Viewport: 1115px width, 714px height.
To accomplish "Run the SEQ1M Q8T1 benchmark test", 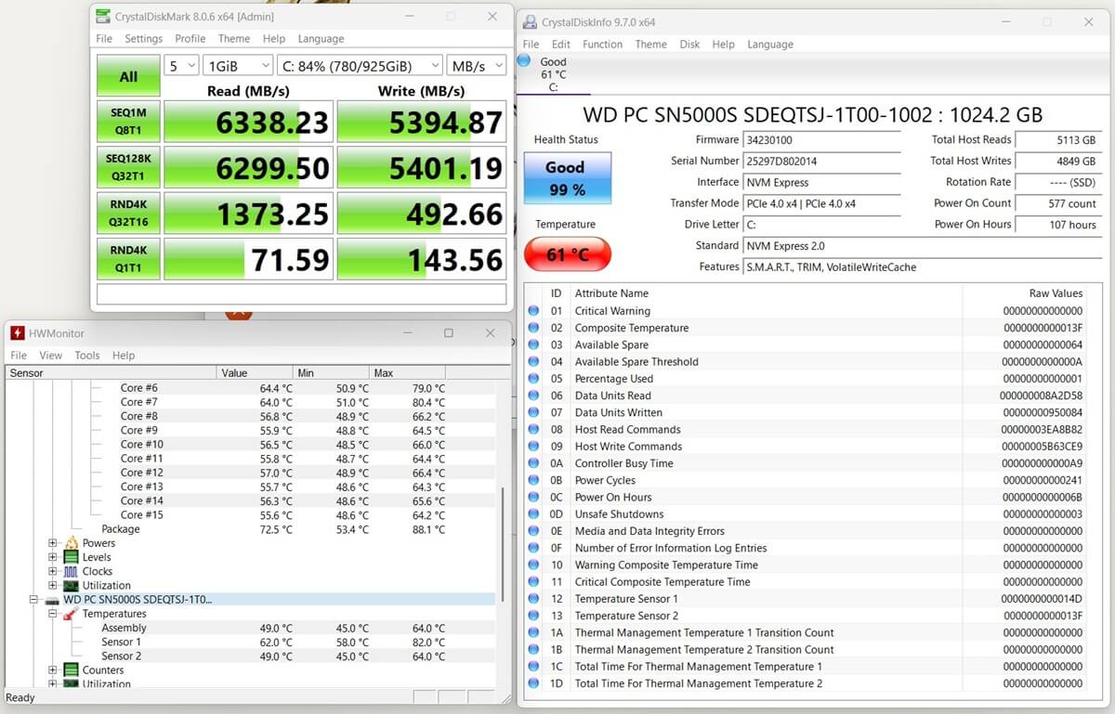I will tap(128, 121).
